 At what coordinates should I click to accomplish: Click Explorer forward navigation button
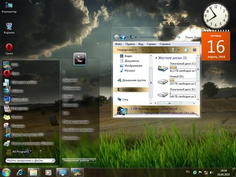(123, 37)
